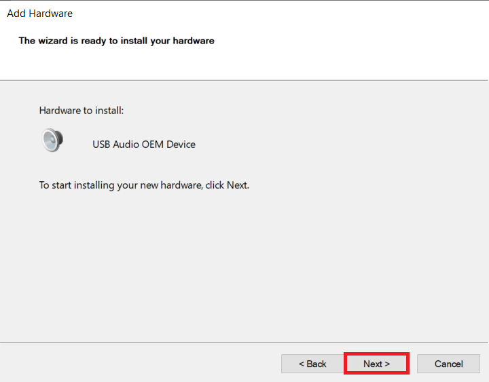Click the 'wizard is ready to install' heading
Viewport: 489px width, 382px height.
click(x=116, y=41)
